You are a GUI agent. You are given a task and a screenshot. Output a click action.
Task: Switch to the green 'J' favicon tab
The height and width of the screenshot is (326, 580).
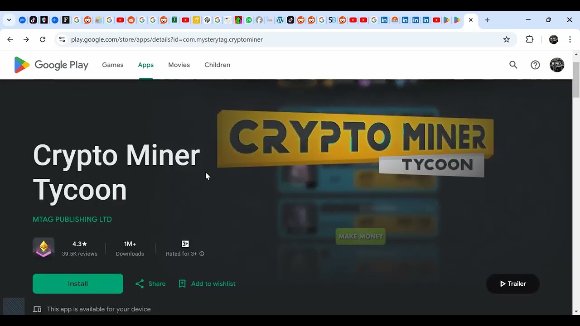174,20
